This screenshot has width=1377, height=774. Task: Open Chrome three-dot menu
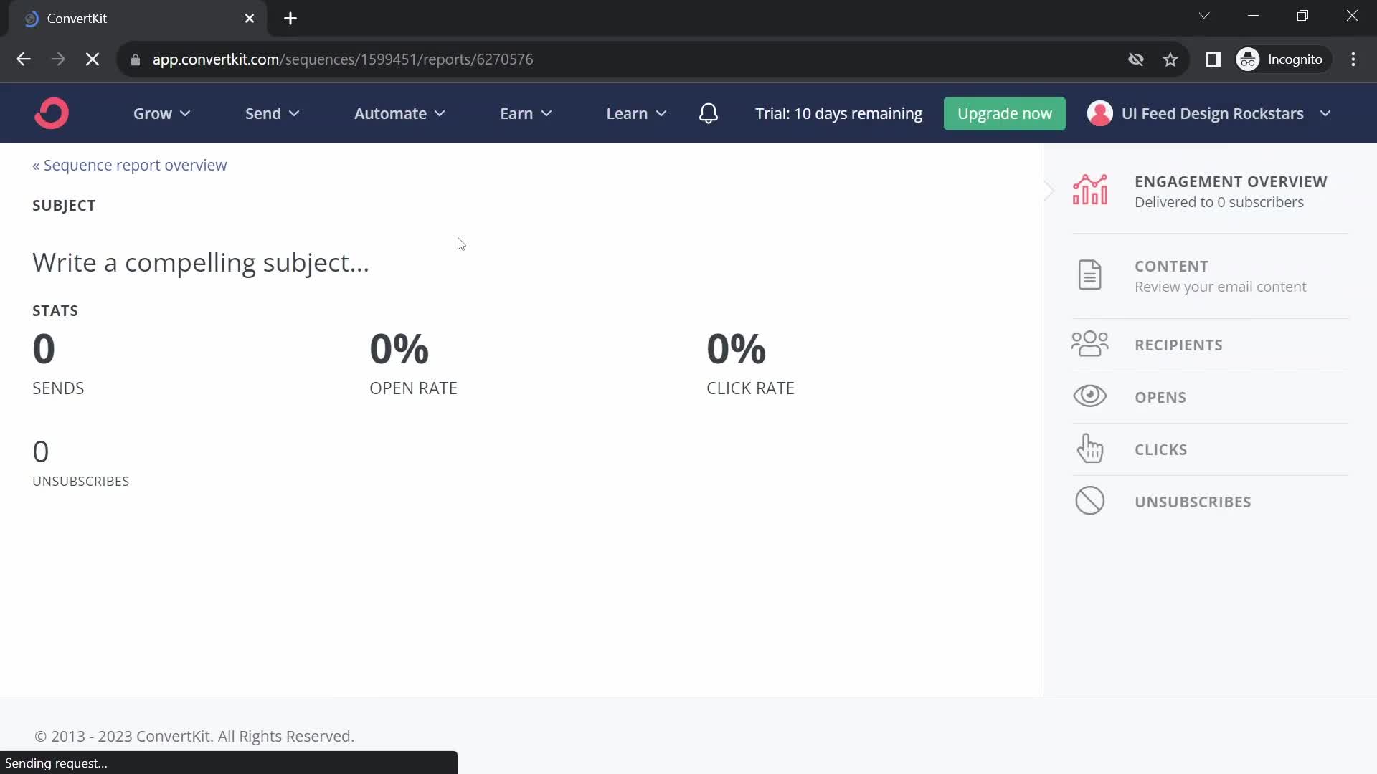[1353, 59]
